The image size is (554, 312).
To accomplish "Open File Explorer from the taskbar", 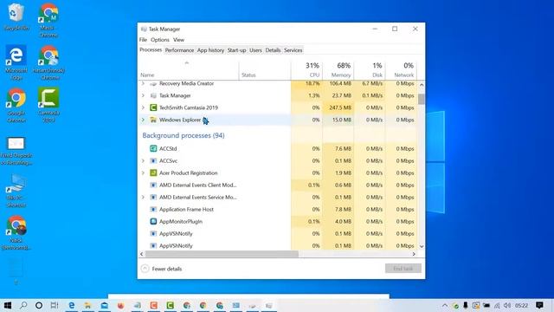I will point(87,305).
